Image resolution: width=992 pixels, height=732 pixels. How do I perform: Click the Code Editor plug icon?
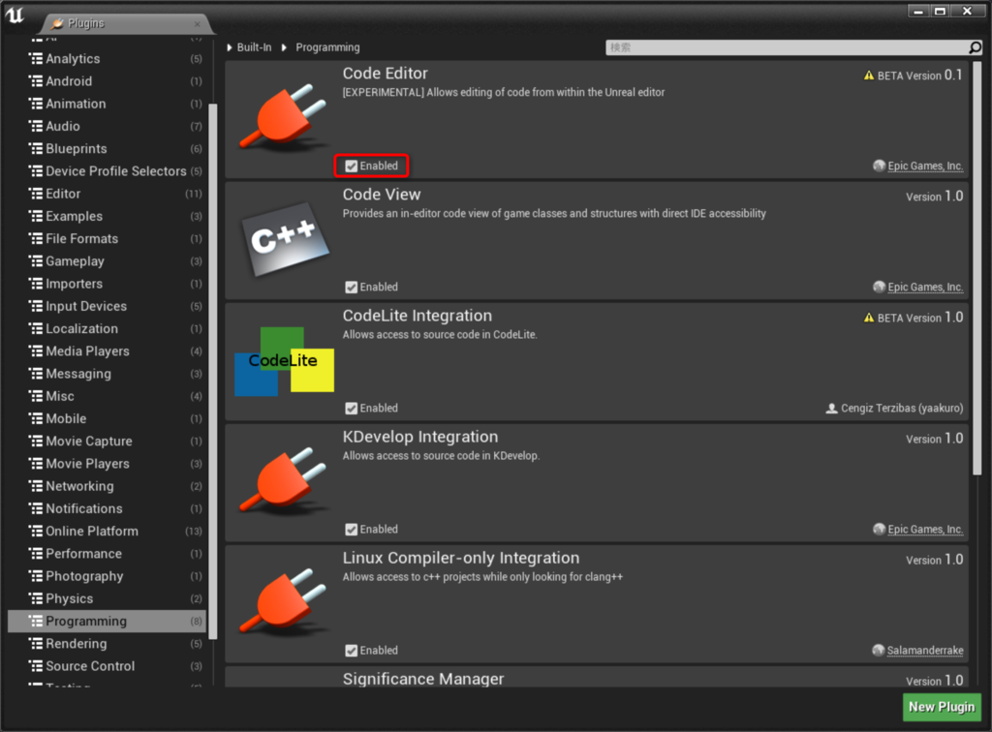coord(283,117)
